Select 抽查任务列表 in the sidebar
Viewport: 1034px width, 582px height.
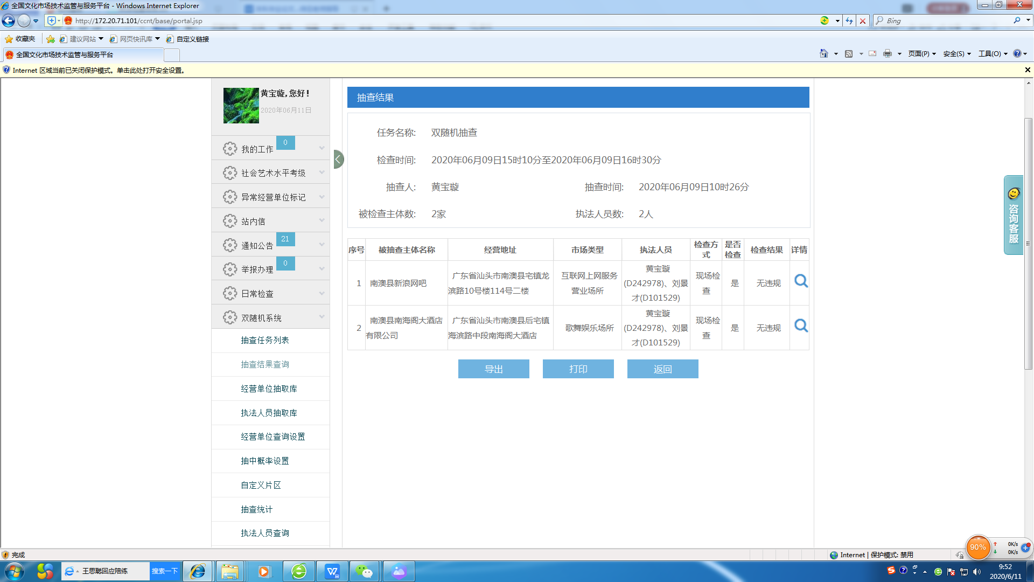click(264, 340)
